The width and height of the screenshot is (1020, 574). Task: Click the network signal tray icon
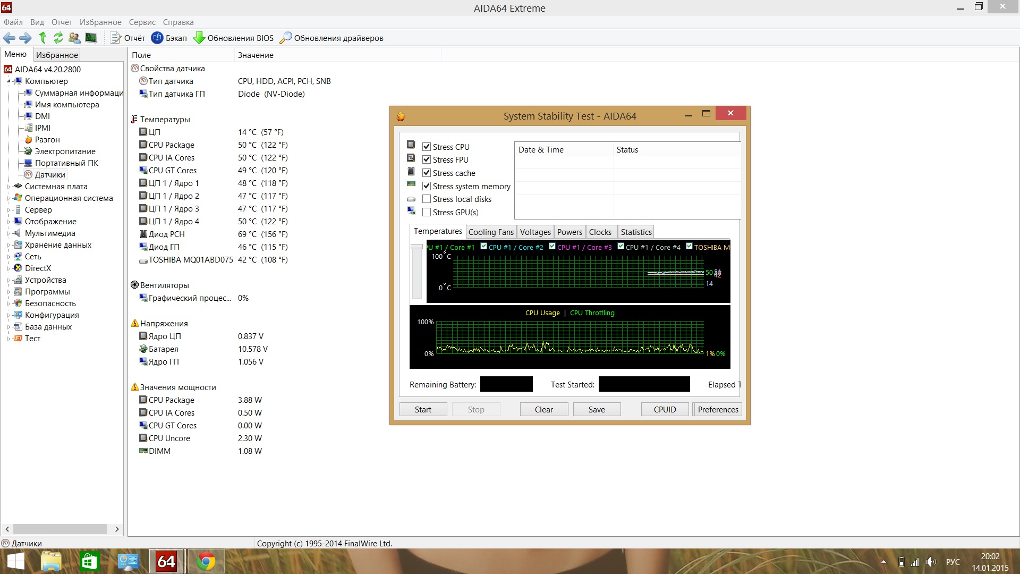coord(915,562)
